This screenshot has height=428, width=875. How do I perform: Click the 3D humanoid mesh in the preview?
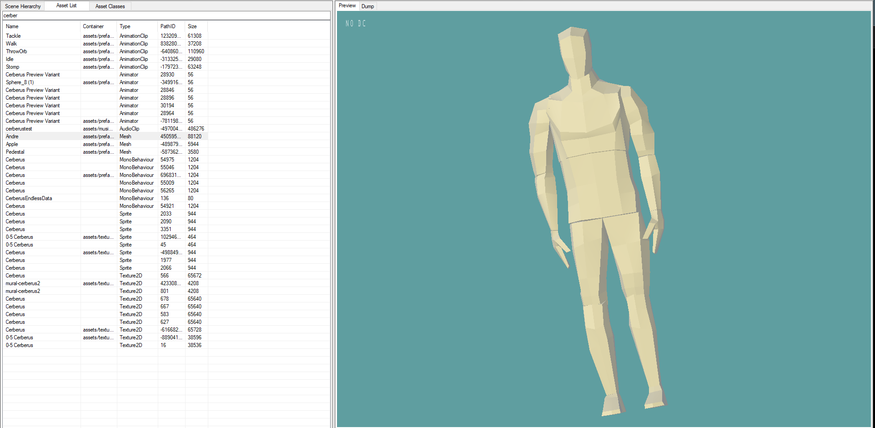pos(596,182)
